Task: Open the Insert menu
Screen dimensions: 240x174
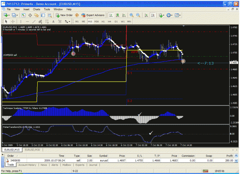Action: pyautogui.click(x=26, y=9)
